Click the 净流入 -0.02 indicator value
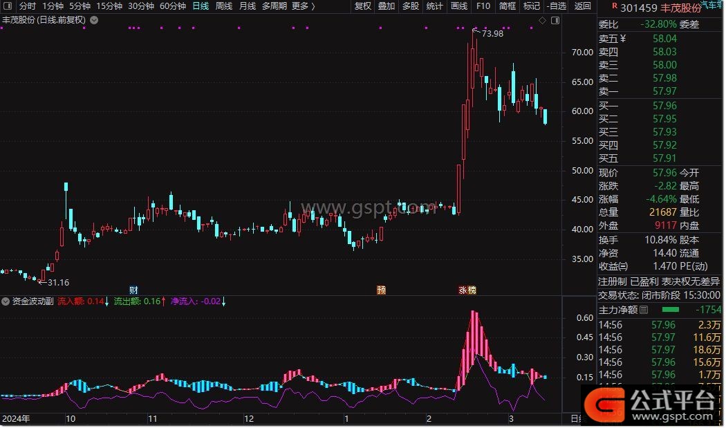The width and height of the screenshot is (726, 428). pyautogui.click(x=198, y=301)
